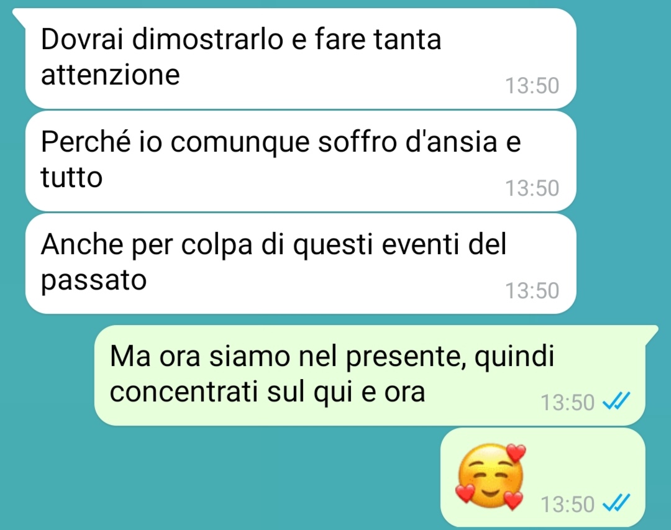Tap the emoji-only sent message bubble
The width and height of the screenshot is (671, 530).
click(542, 477)
